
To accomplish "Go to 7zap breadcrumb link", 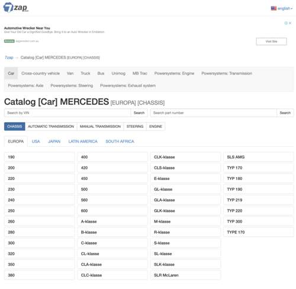I will [x=9, y=57].
